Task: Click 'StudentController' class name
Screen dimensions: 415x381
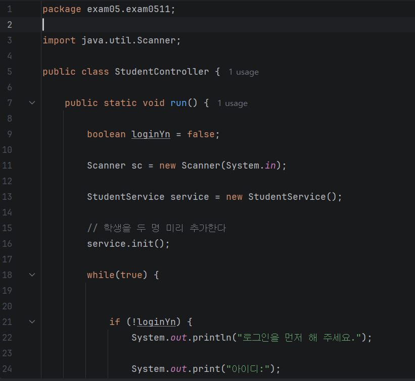Action: click(162, 72)
